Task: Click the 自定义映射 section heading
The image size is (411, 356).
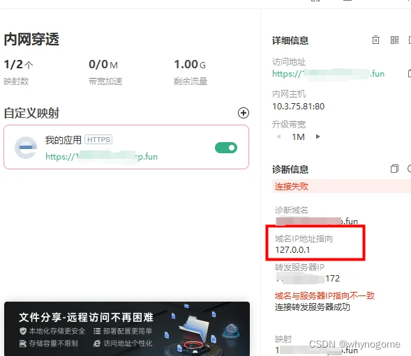Action: [31, 113]
